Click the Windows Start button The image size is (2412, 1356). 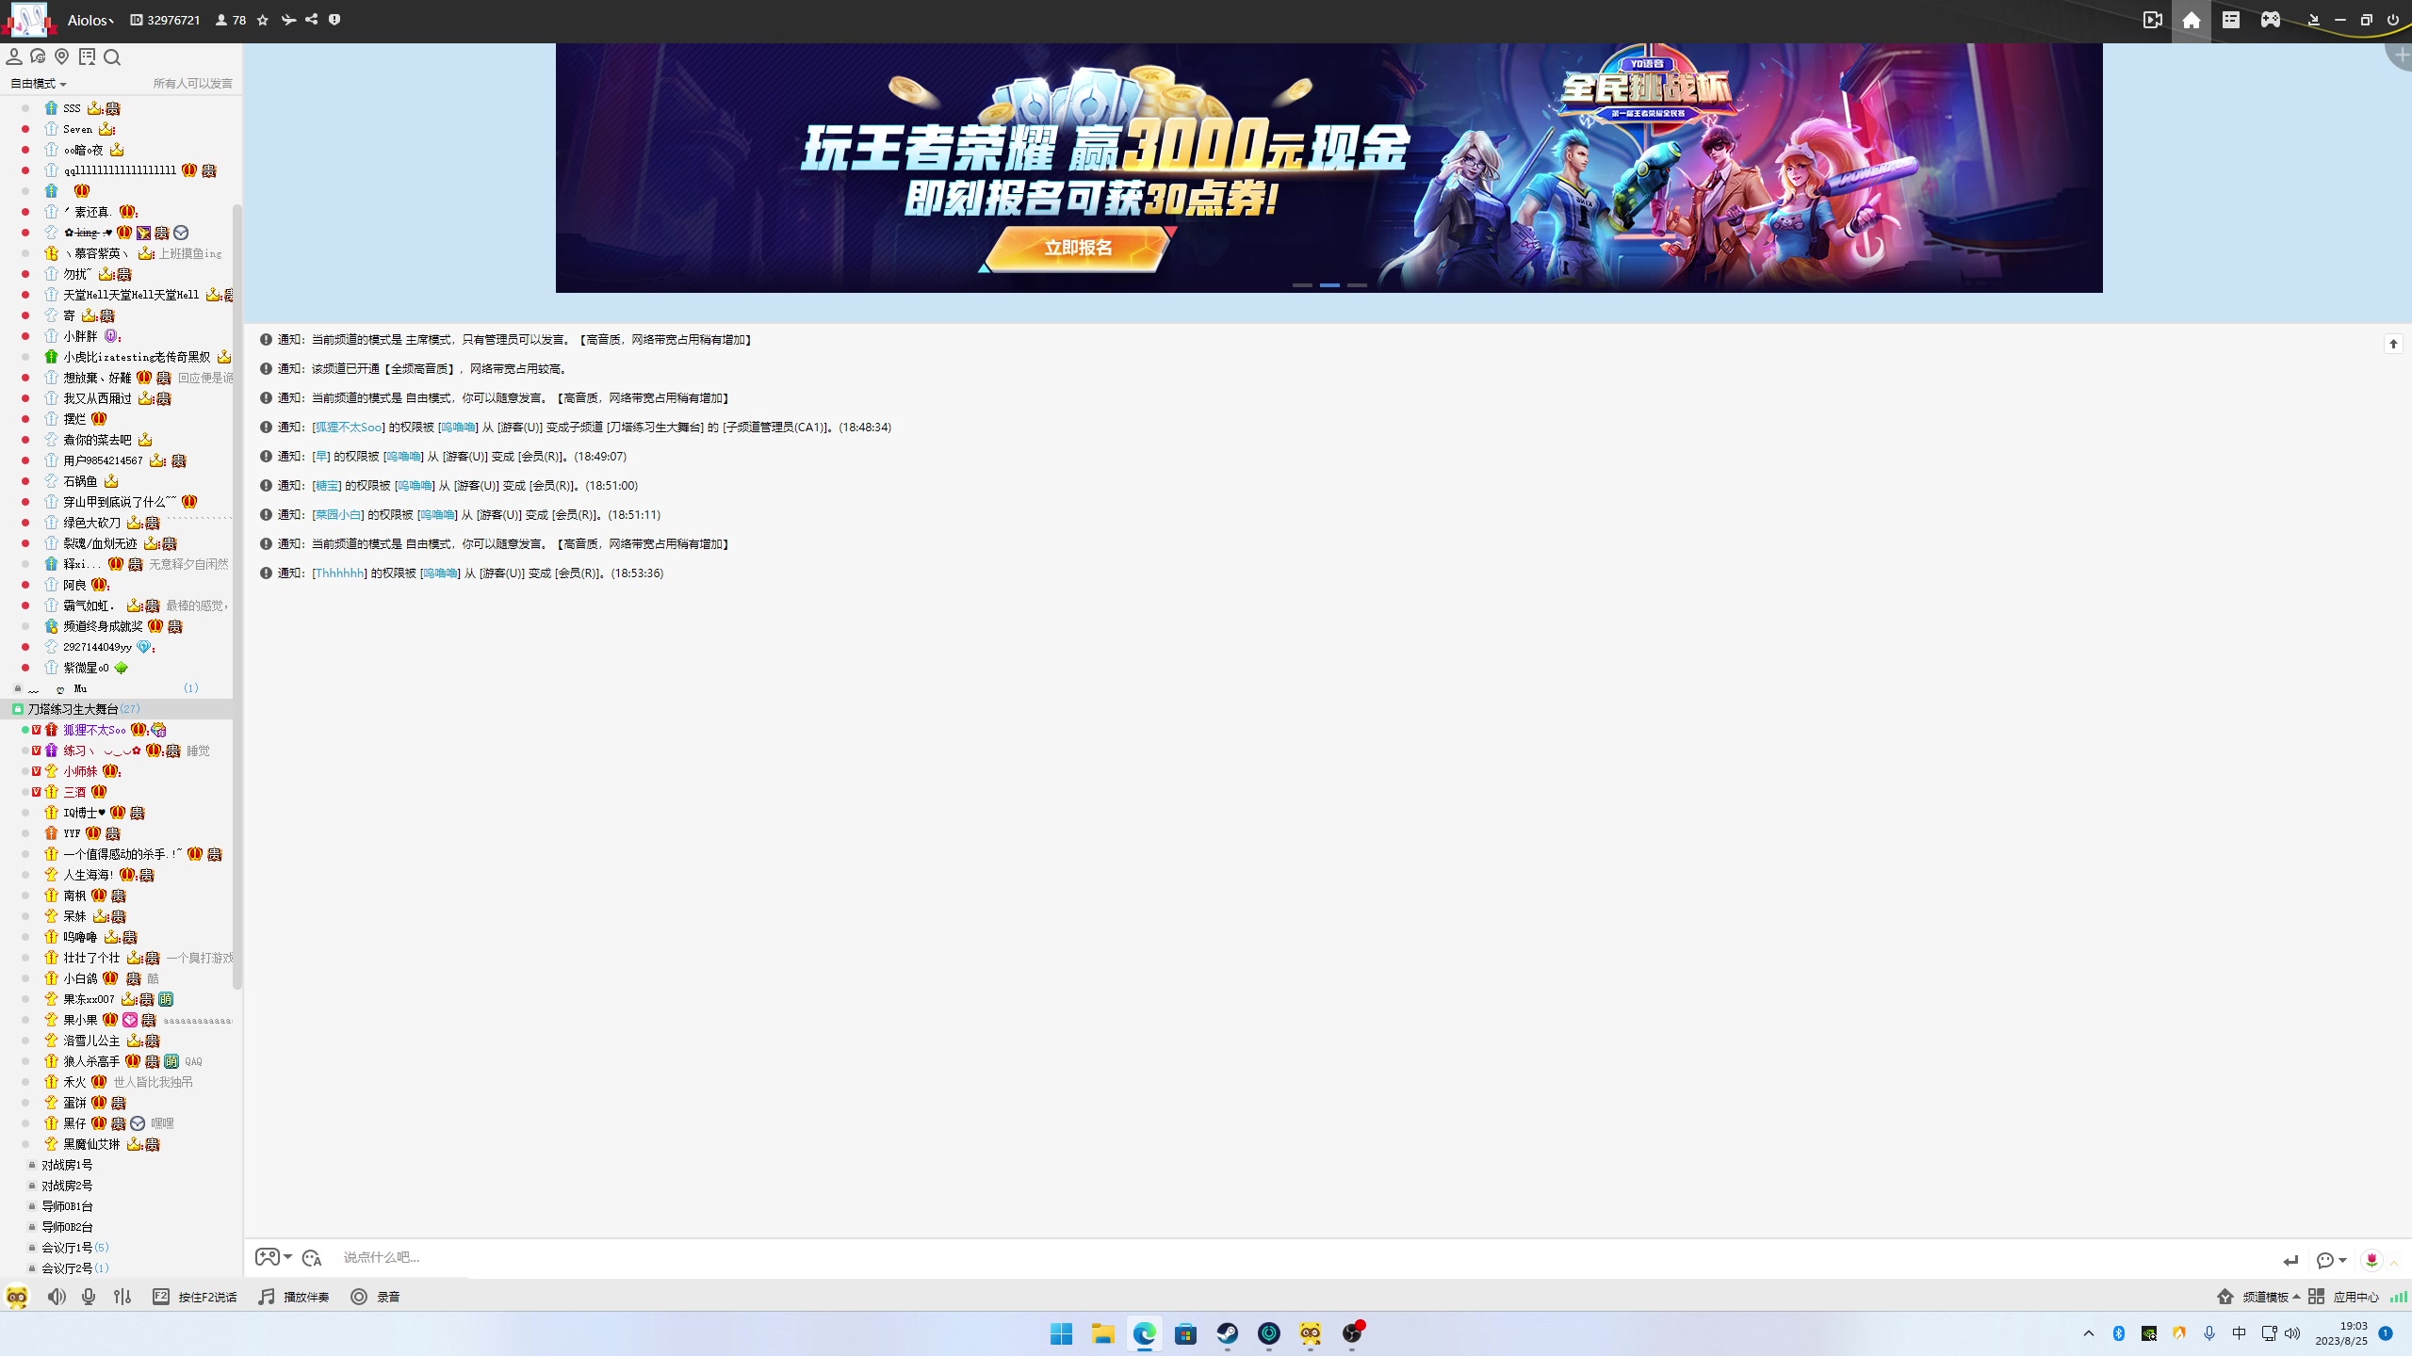point(1061,1332)
